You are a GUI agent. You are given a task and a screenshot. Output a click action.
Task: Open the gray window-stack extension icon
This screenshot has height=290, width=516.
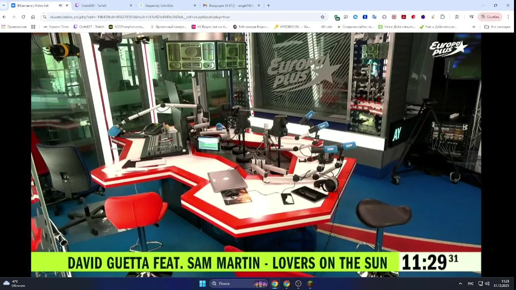pyautogui.click(x=346, y=17)
